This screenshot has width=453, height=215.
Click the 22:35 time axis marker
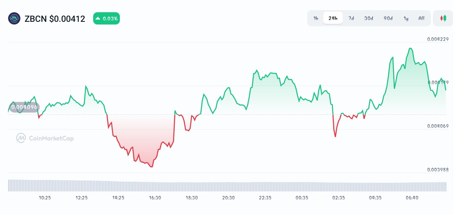coord(265,198)
